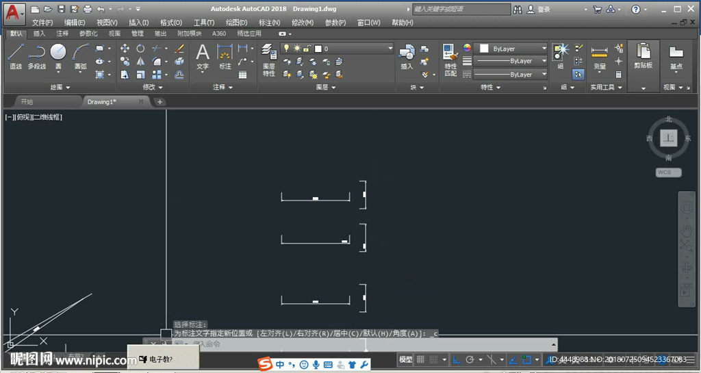
Task: Toggle group selection on/off button
Action: point(578,75)
